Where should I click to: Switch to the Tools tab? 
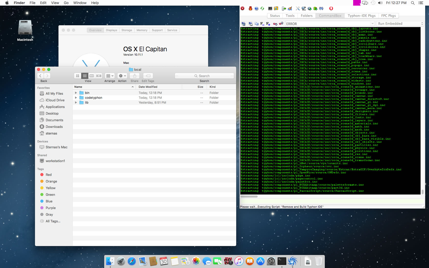coord(290,16)
